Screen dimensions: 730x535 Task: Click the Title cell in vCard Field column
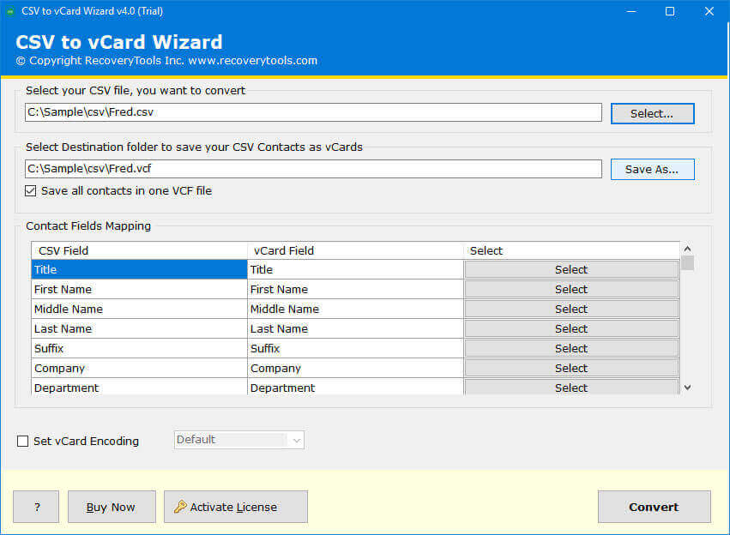coord(356,270)
